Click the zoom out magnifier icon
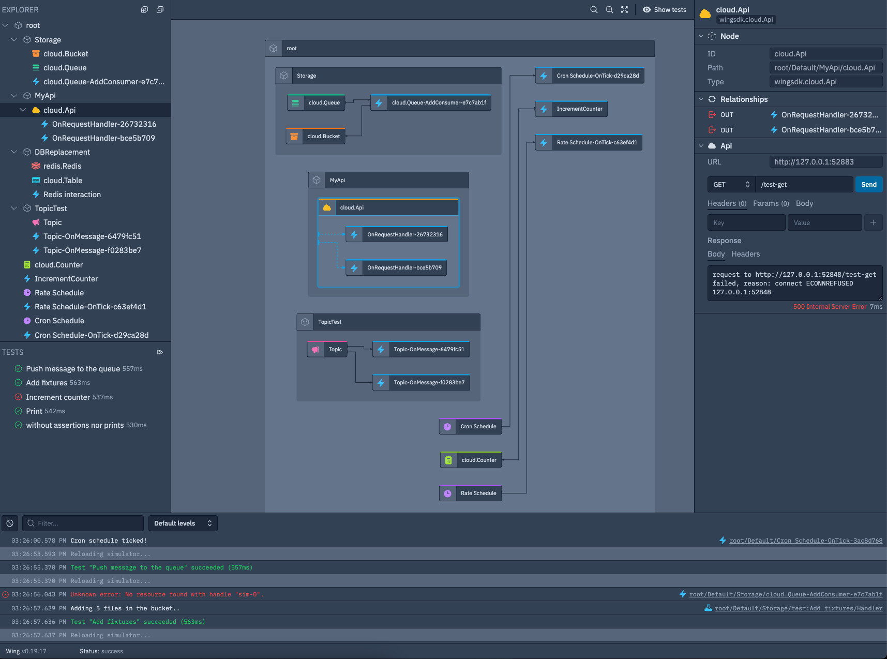 pos(594,10)
